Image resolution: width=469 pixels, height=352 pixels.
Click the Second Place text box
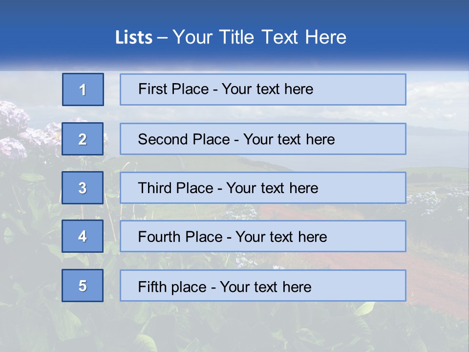point(263,139)
